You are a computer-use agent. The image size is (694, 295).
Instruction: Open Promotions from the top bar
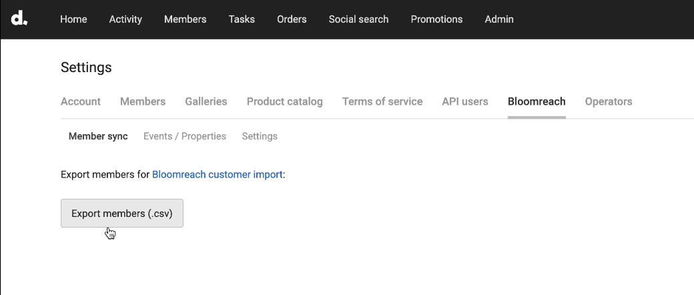(436, 19)
